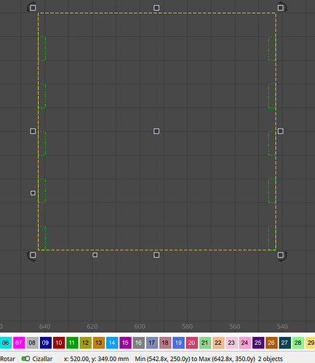This screenshot has width=315, height=363.
Task: Click the top-right corner selection handle
Action: (x=281, y=8)
